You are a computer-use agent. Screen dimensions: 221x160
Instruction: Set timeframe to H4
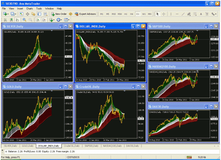tap(132, 14)
